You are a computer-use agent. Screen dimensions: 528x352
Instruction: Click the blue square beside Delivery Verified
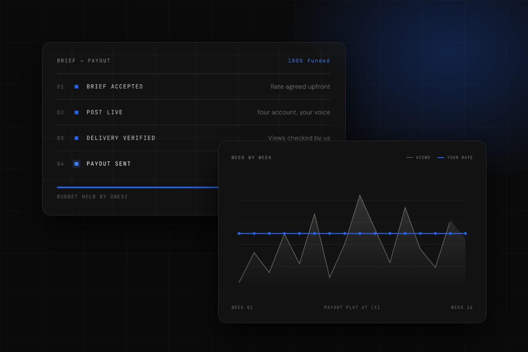click(76, 138)
